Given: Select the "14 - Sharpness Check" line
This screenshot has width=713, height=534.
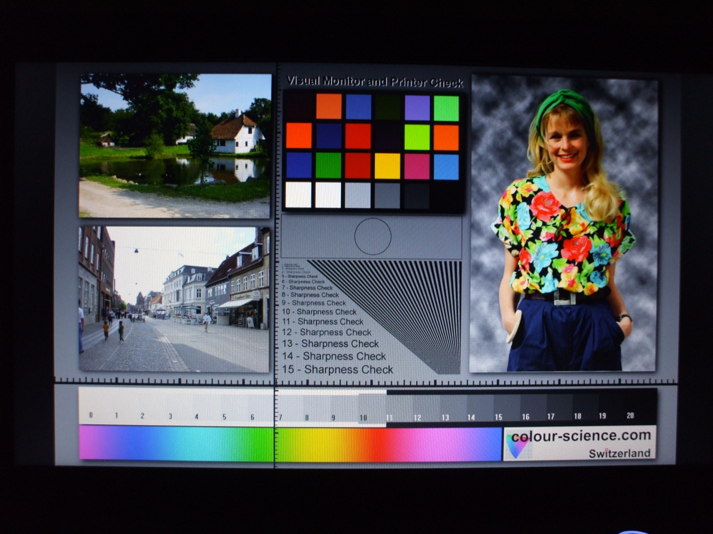Looking at the screenshot, I should (334, 356).
